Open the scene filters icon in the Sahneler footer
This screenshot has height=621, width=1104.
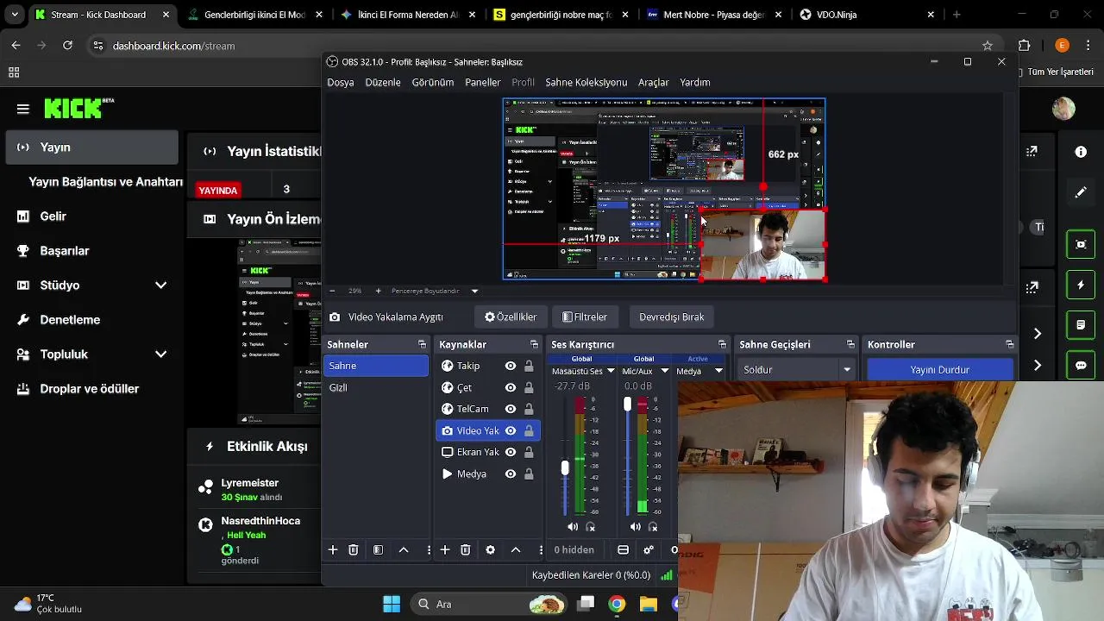[378, 549]
